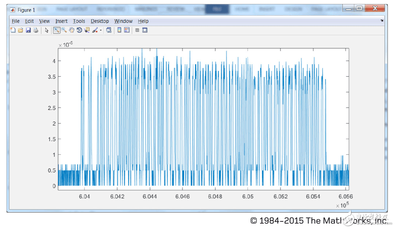Toggle the Data Cursor tool
This screenshot has width=395, height=229.
(x=87, y=30)
